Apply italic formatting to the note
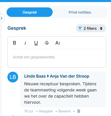111x116 pixels. click(25, 43)
